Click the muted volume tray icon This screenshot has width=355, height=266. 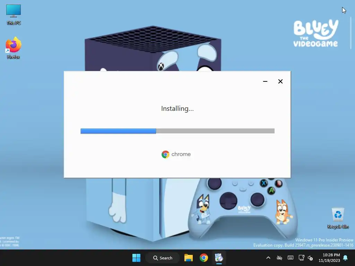click(x=310, y=258)
